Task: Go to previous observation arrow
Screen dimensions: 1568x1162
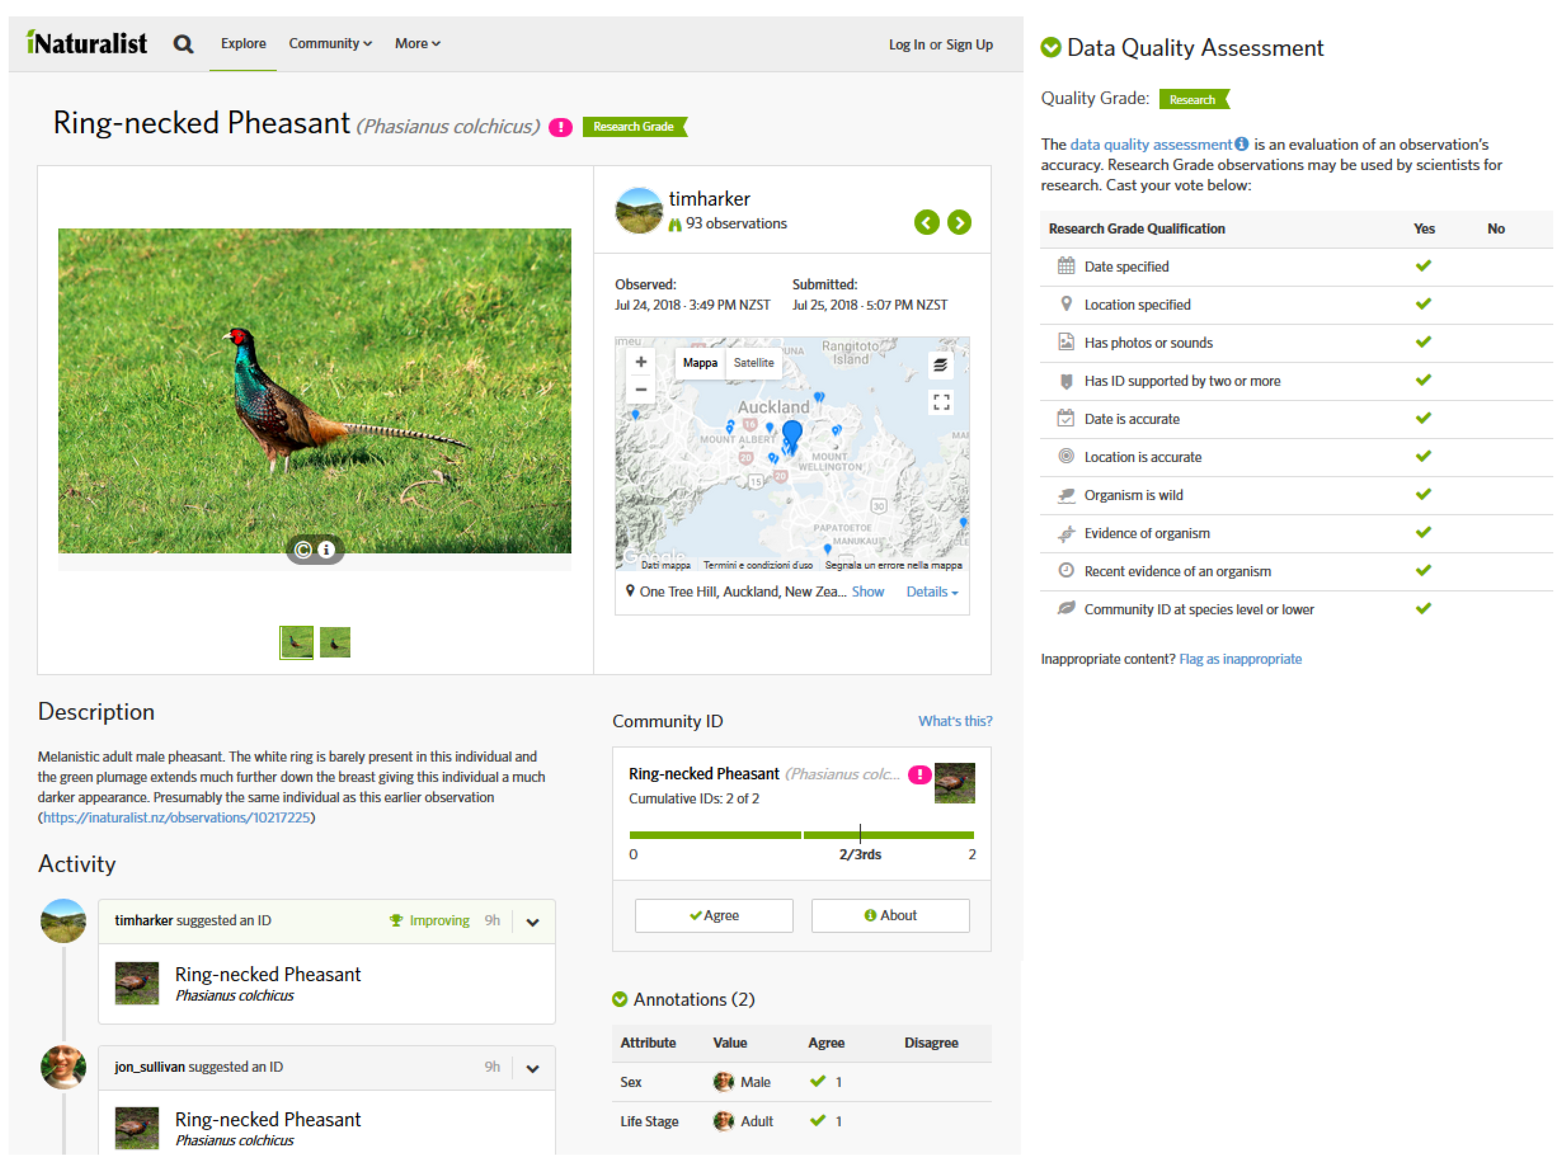Action: coord(927,222)
